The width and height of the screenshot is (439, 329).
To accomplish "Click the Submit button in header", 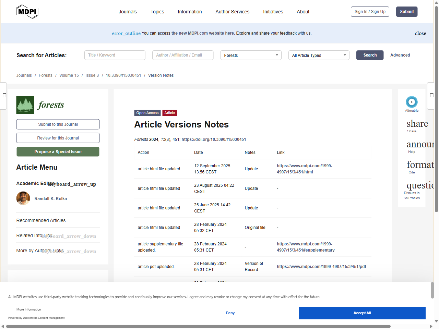I will coord(407,12).
